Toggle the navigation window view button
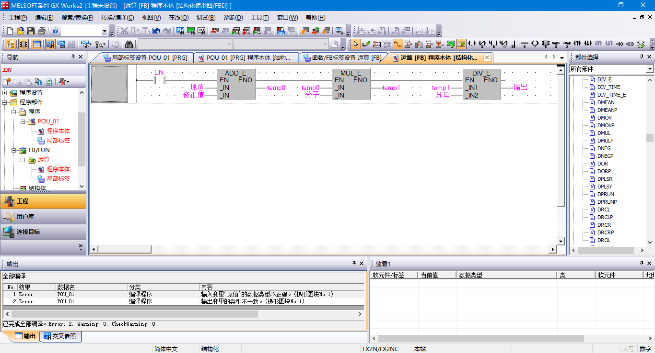The height and width of the screenshot is (353, 655). point(10,44)
